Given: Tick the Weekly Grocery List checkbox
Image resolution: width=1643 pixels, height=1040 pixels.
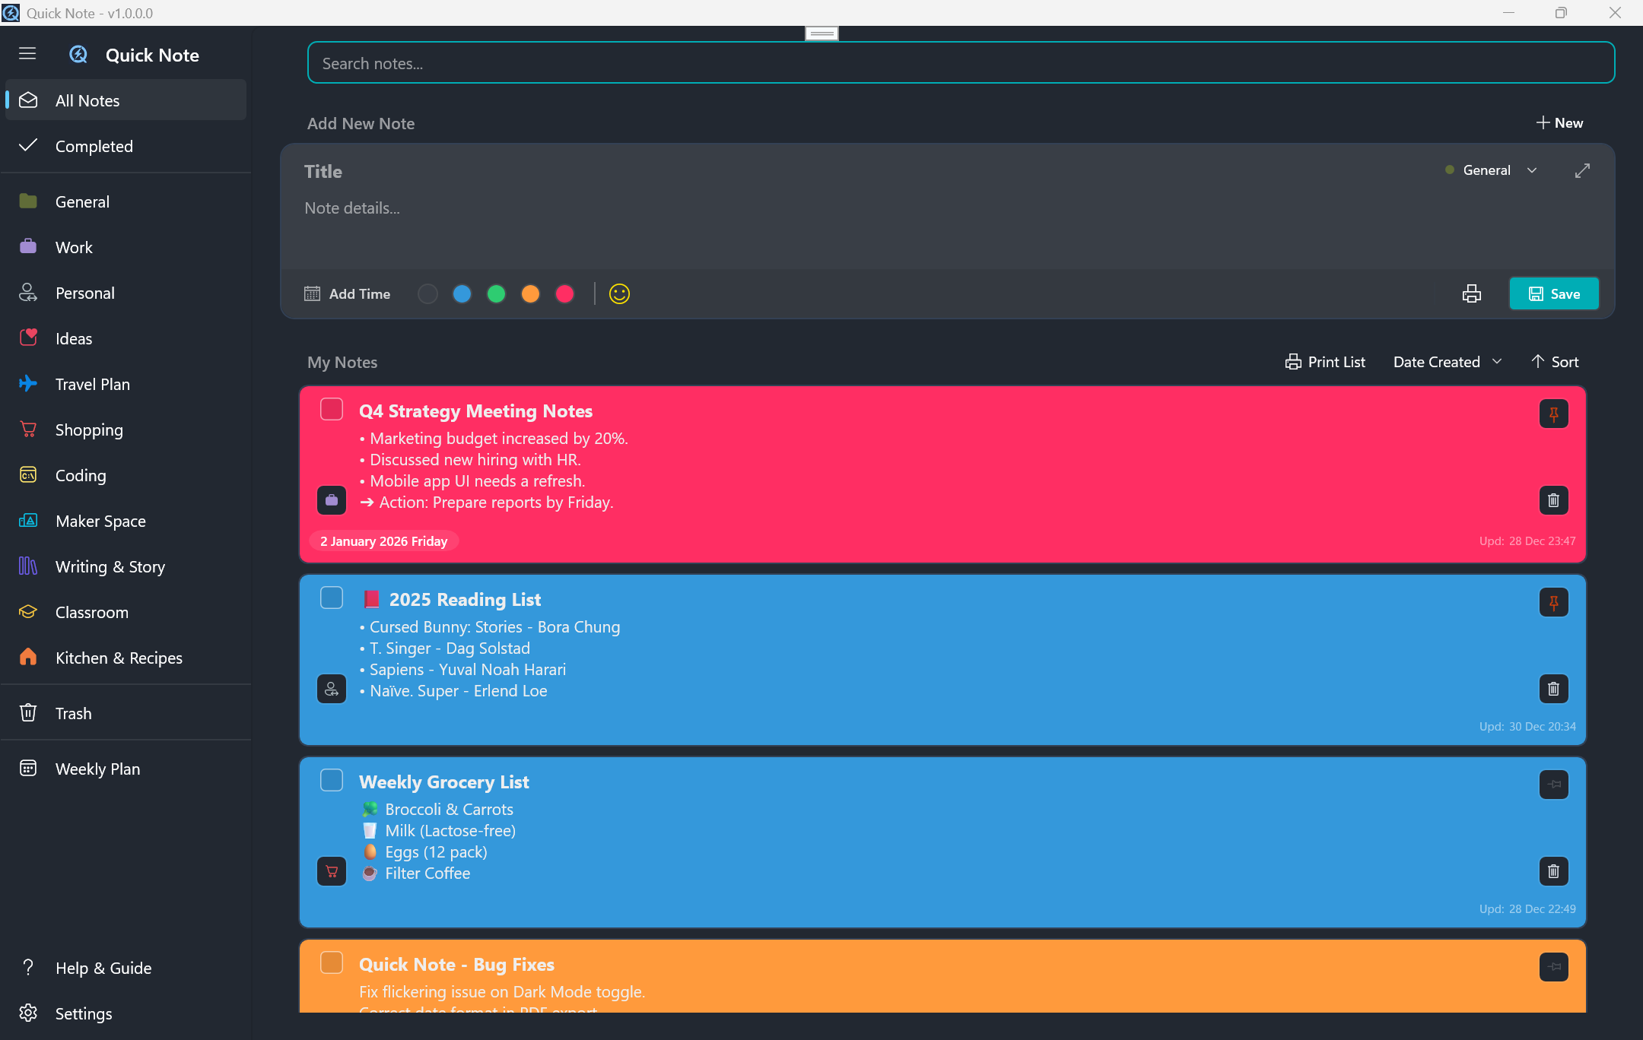Looking at the screenshot, I should click(x=332, y=781).
